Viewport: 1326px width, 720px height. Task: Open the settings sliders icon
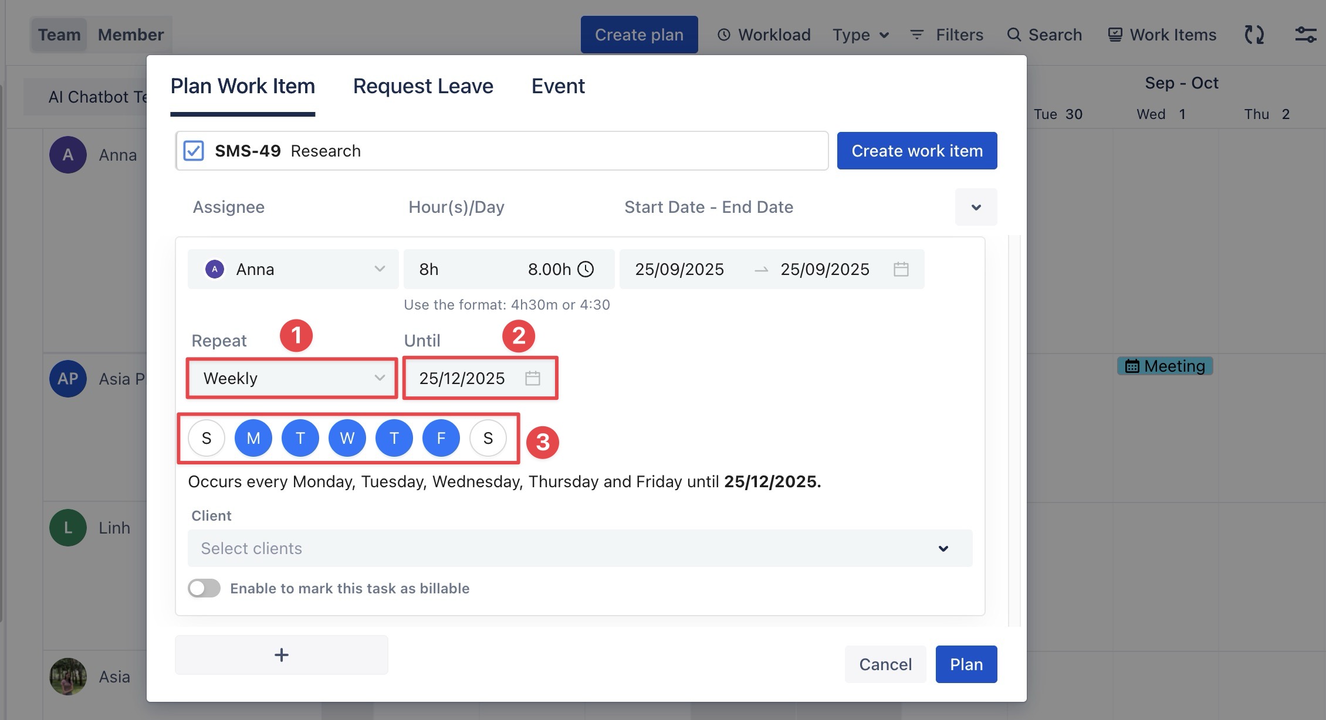[x=1305, y=35]
